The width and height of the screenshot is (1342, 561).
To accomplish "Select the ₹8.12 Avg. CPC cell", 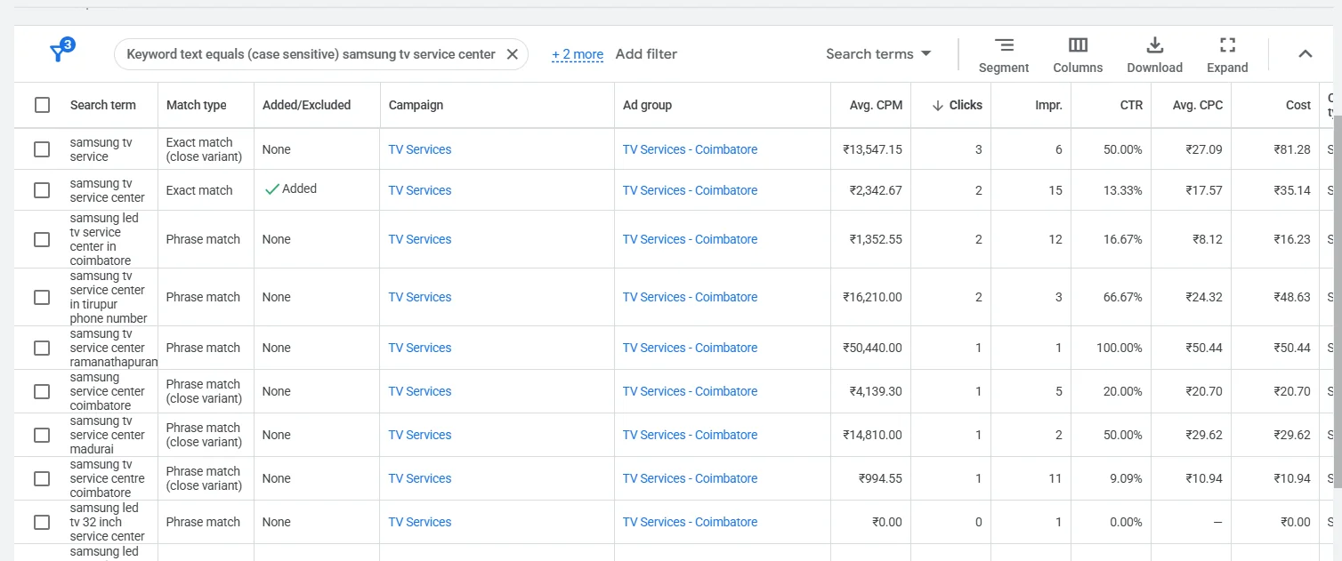I will (1208, 239).
